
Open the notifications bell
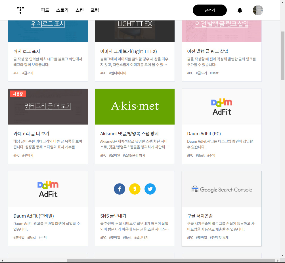pos(240,10)
